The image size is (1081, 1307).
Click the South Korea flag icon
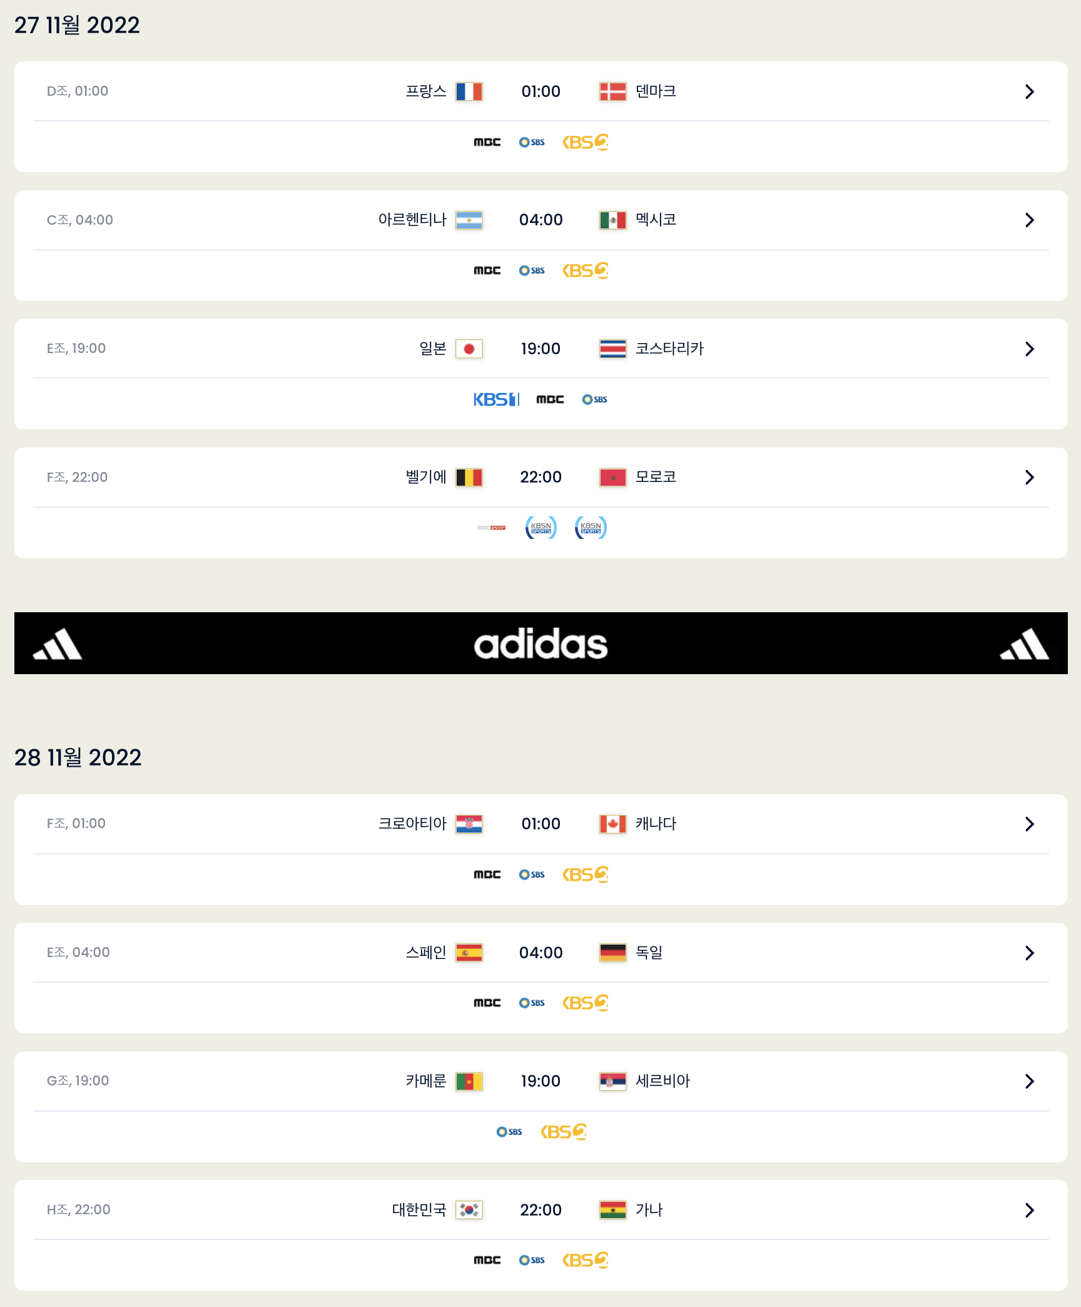coord(469,1210)
